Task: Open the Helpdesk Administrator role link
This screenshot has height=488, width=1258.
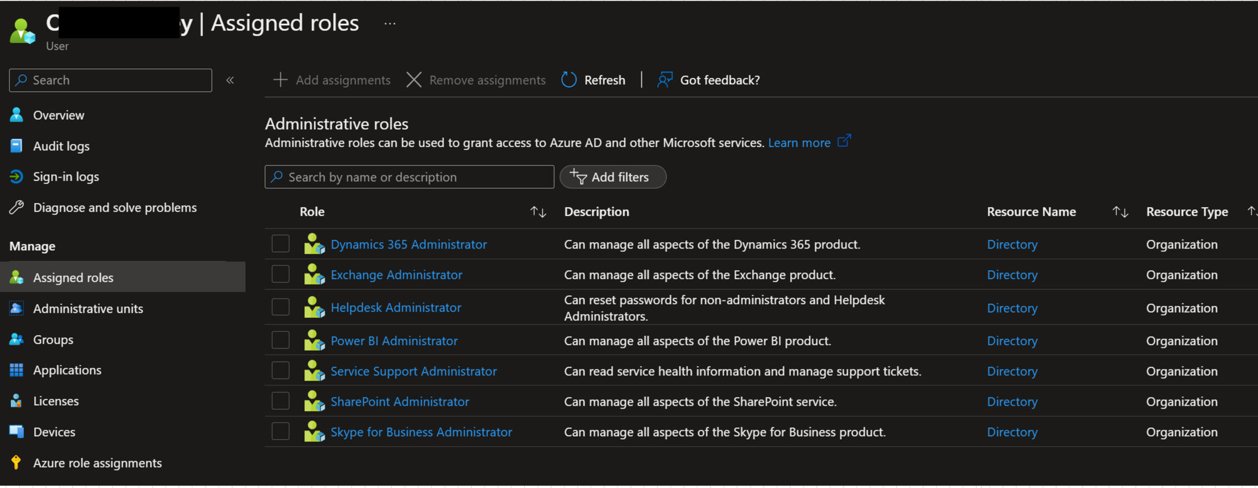Action: [396, 308]
